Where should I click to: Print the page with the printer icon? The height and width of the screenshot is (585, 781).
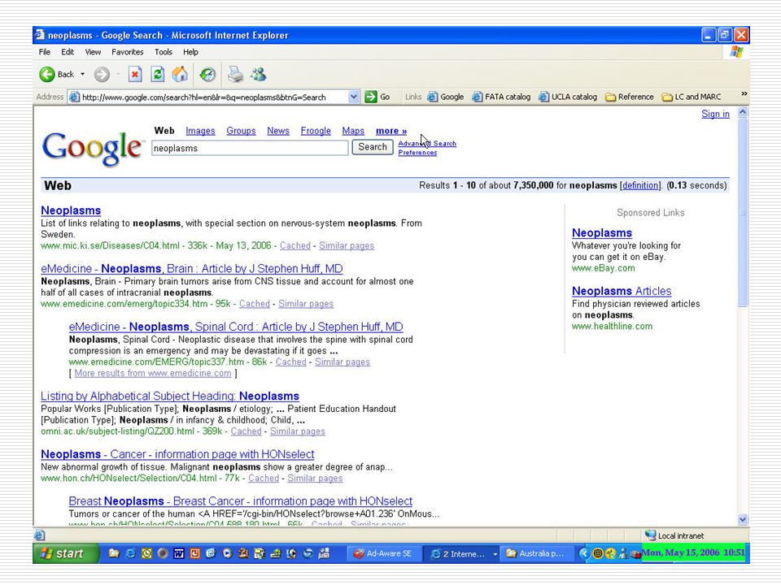click(x=236, y=75)
